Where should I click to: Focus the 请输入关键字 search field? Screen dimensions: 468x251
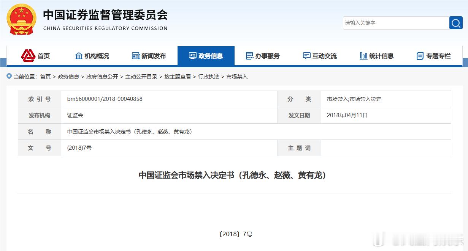point(396,23)
